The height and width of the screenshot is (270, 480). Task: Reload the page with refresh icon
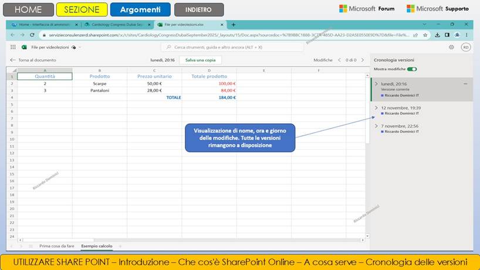point(32,35)
